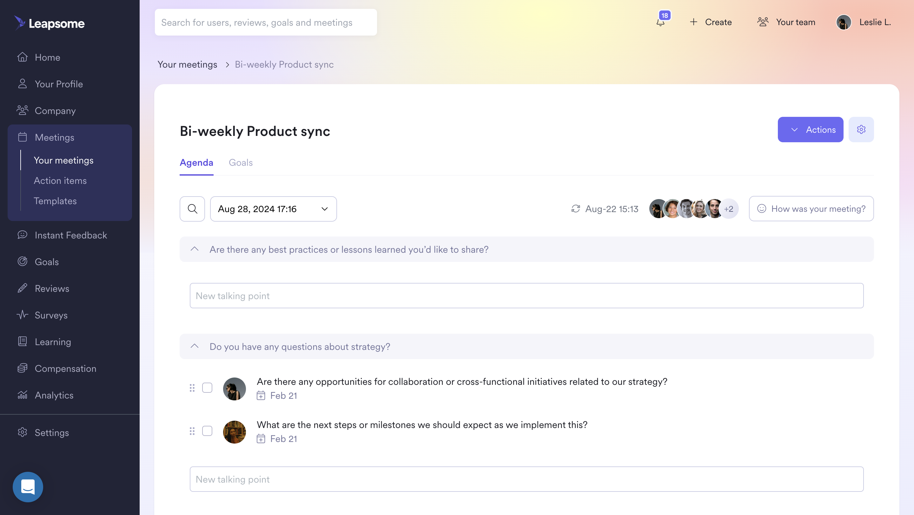
Task: Focus New talking point under strategy questions
Action: tap(527, 479)
